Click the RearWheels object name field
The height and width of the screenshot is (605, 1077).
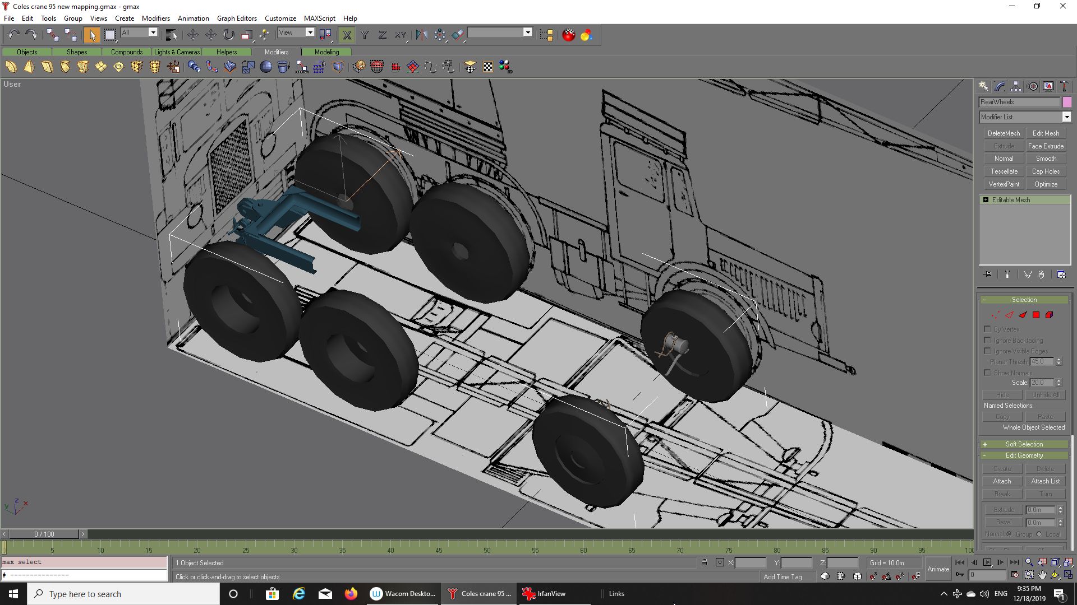[1019, 102]
